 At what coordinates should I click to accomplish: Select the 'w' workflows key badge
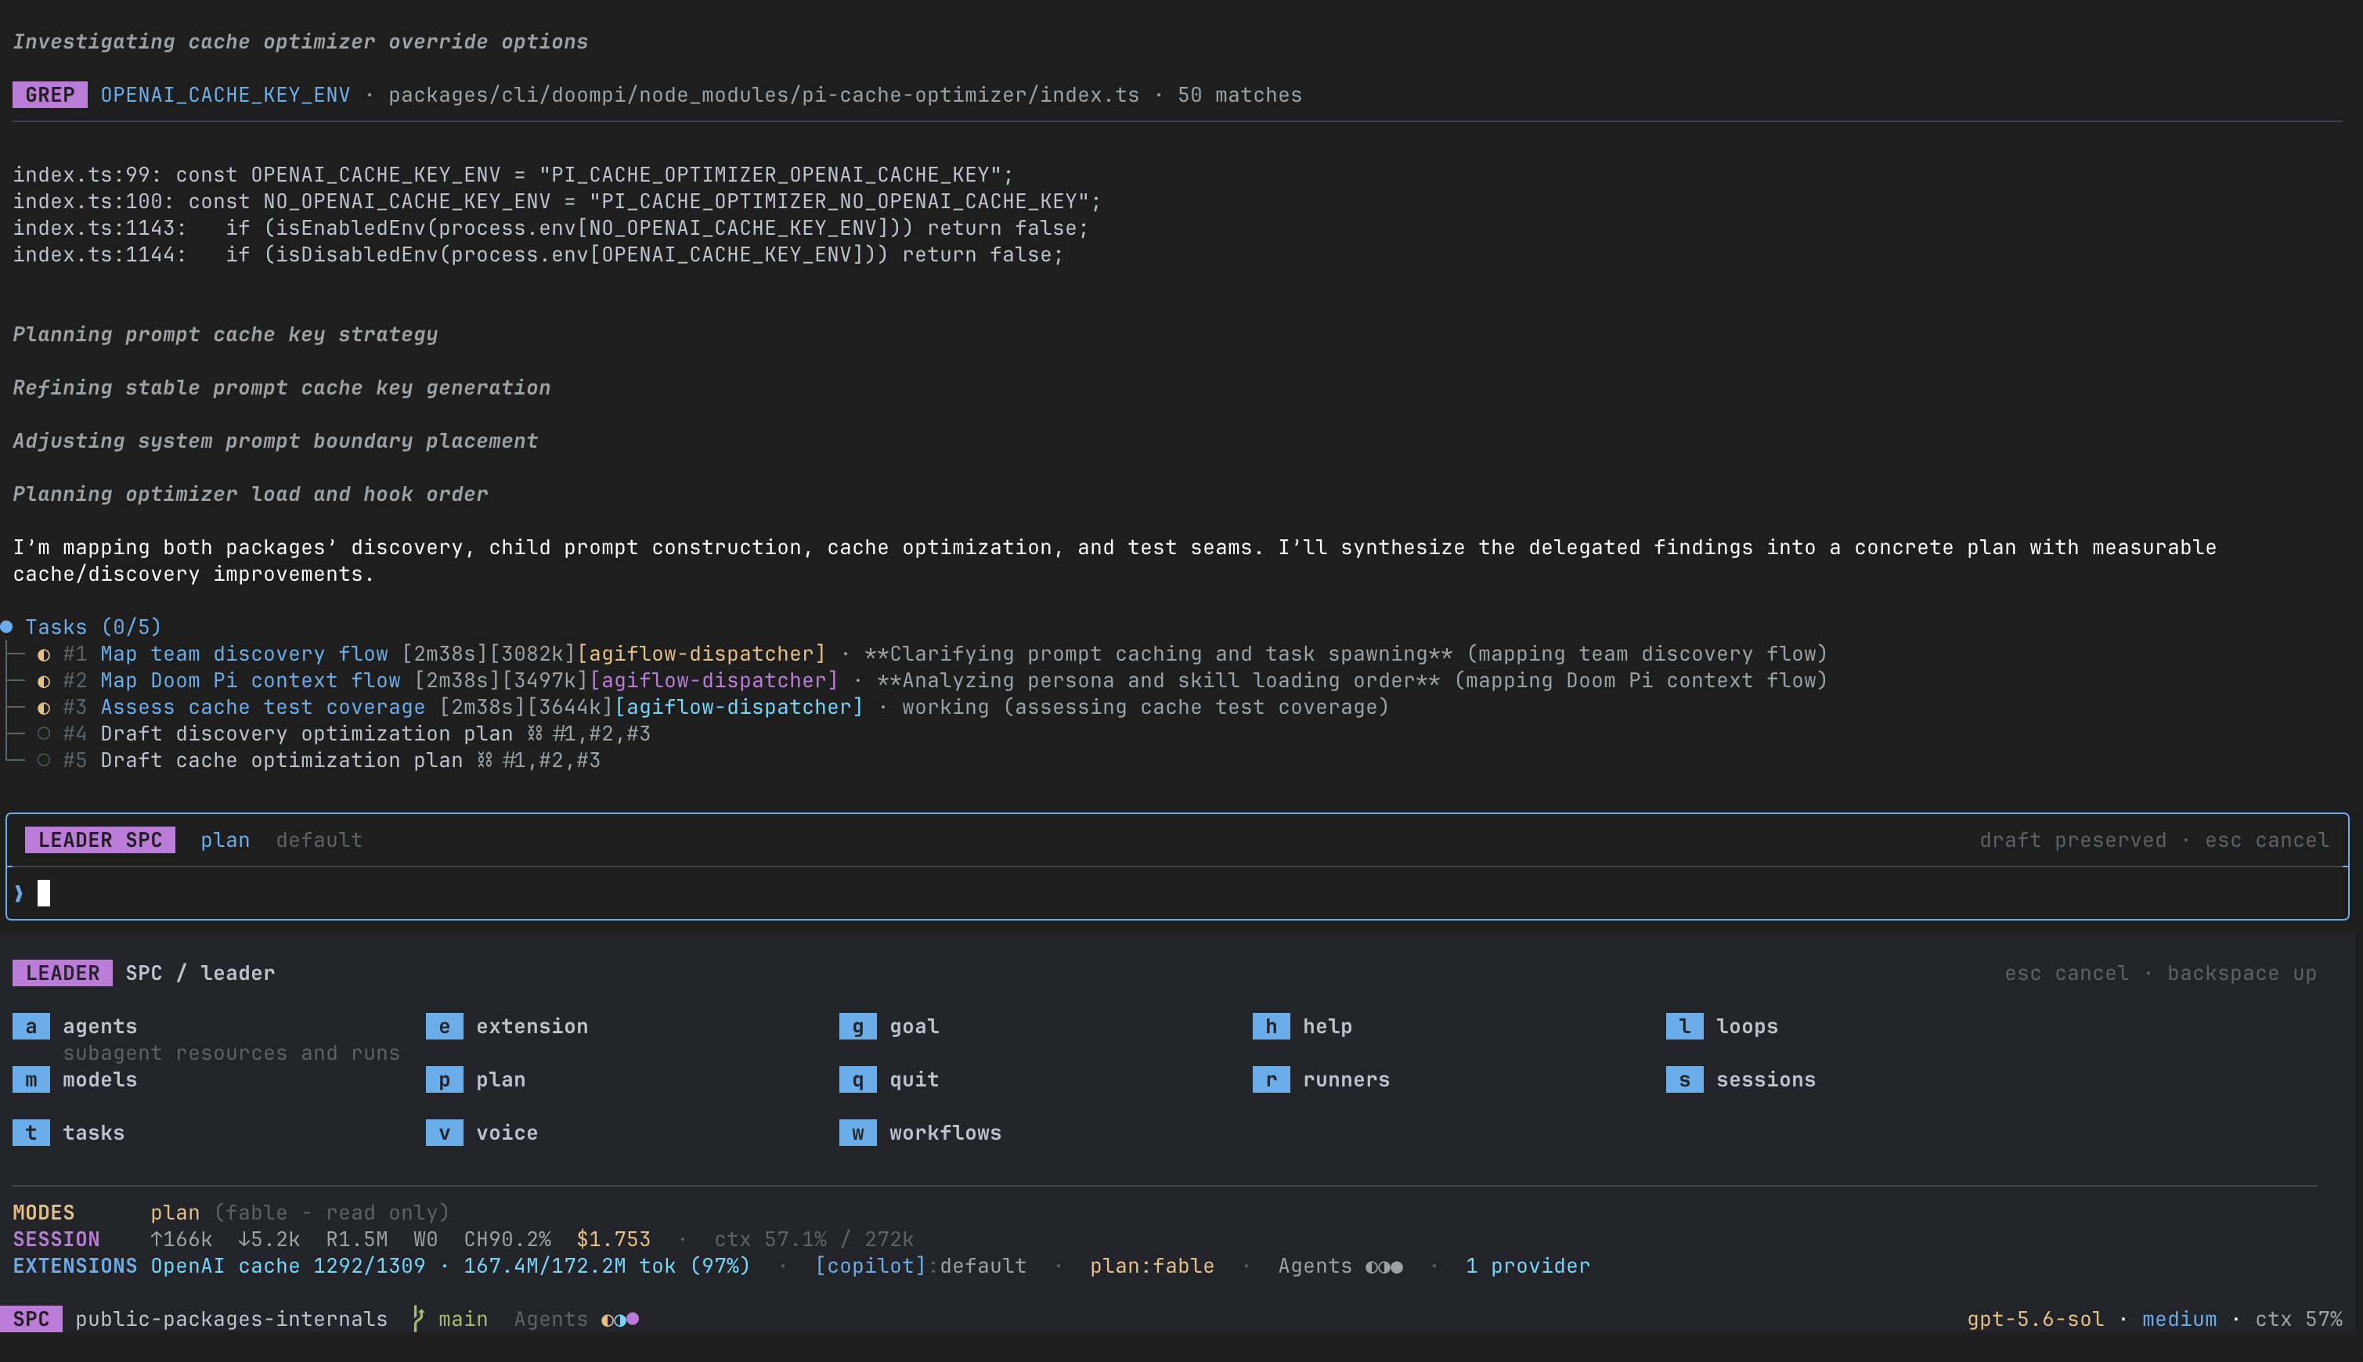click(x=858, y=1133)
